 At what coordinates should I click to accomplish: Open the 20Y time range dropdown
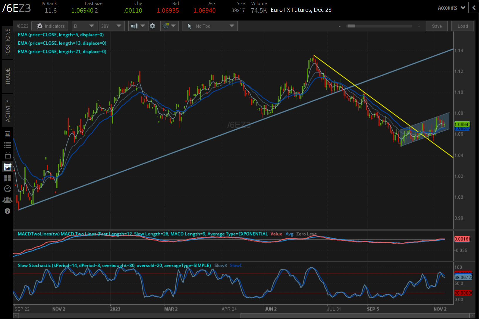tap(111, 26)
